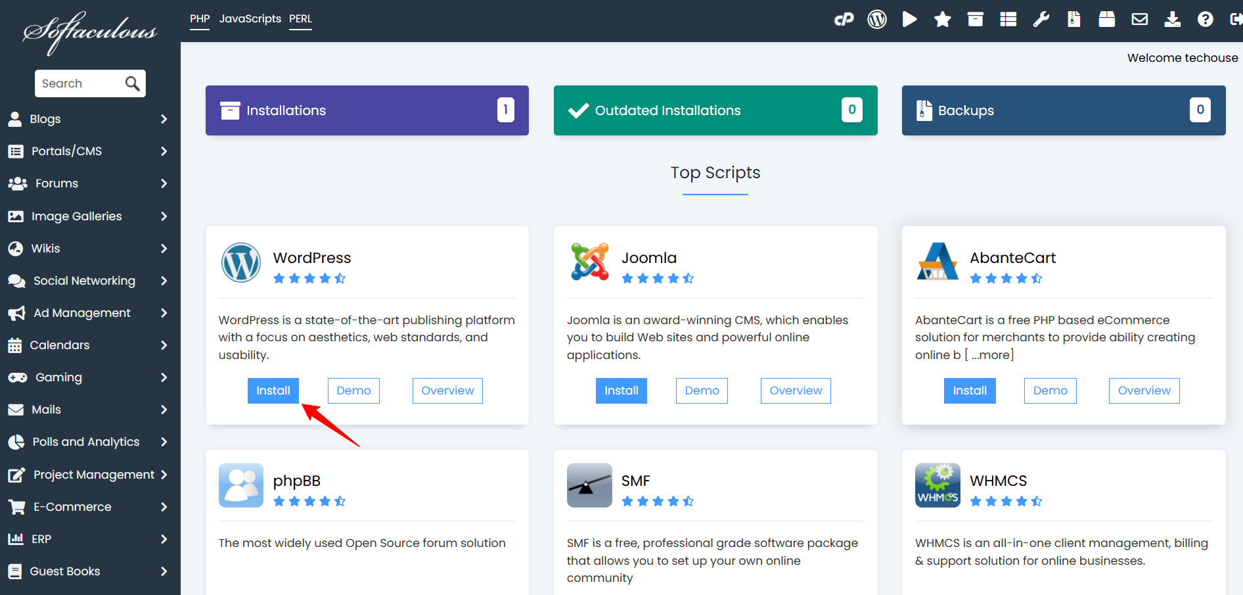Install WordPress

point(273,391)
